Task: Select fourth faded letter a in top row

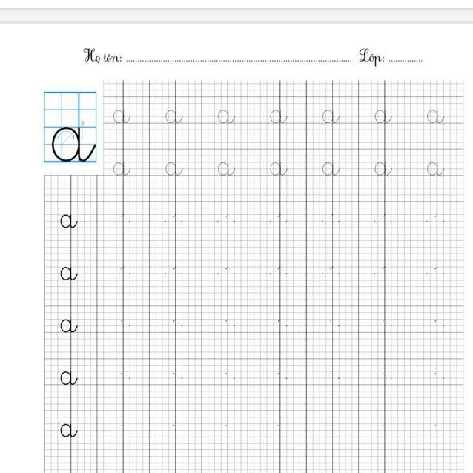Action: (x=279, y=116)
